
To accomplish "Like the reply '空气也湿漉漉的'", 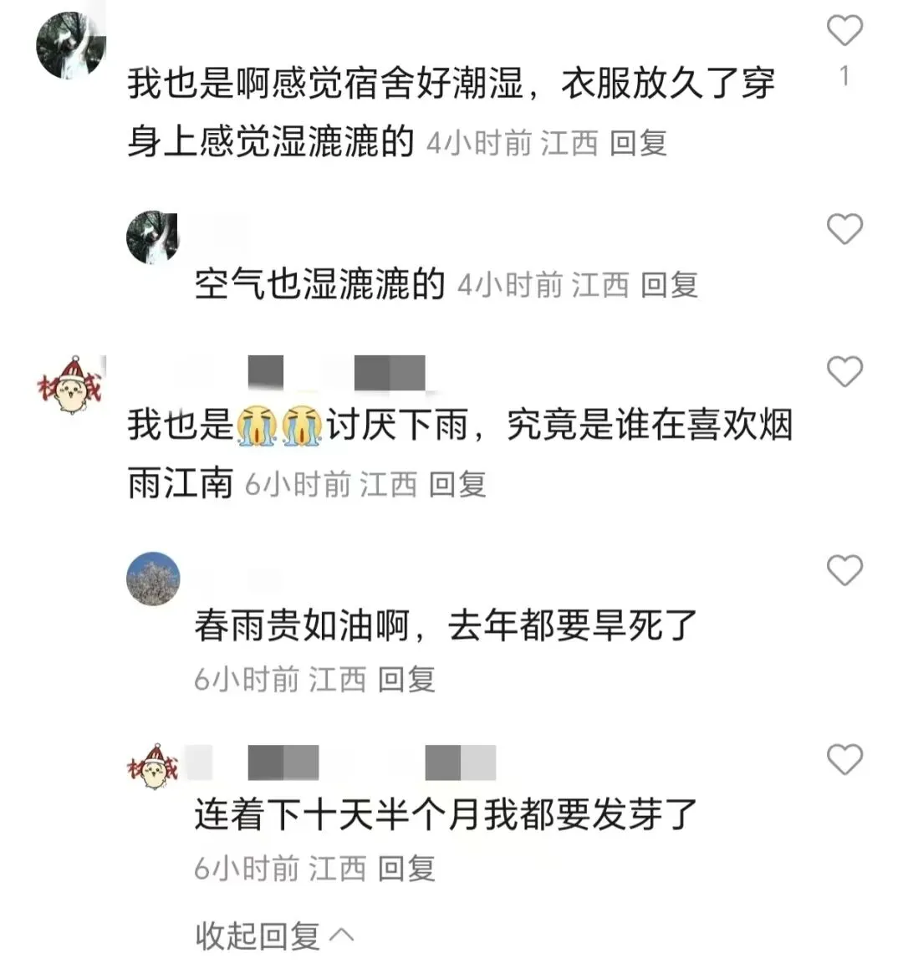I will (844, 228).
